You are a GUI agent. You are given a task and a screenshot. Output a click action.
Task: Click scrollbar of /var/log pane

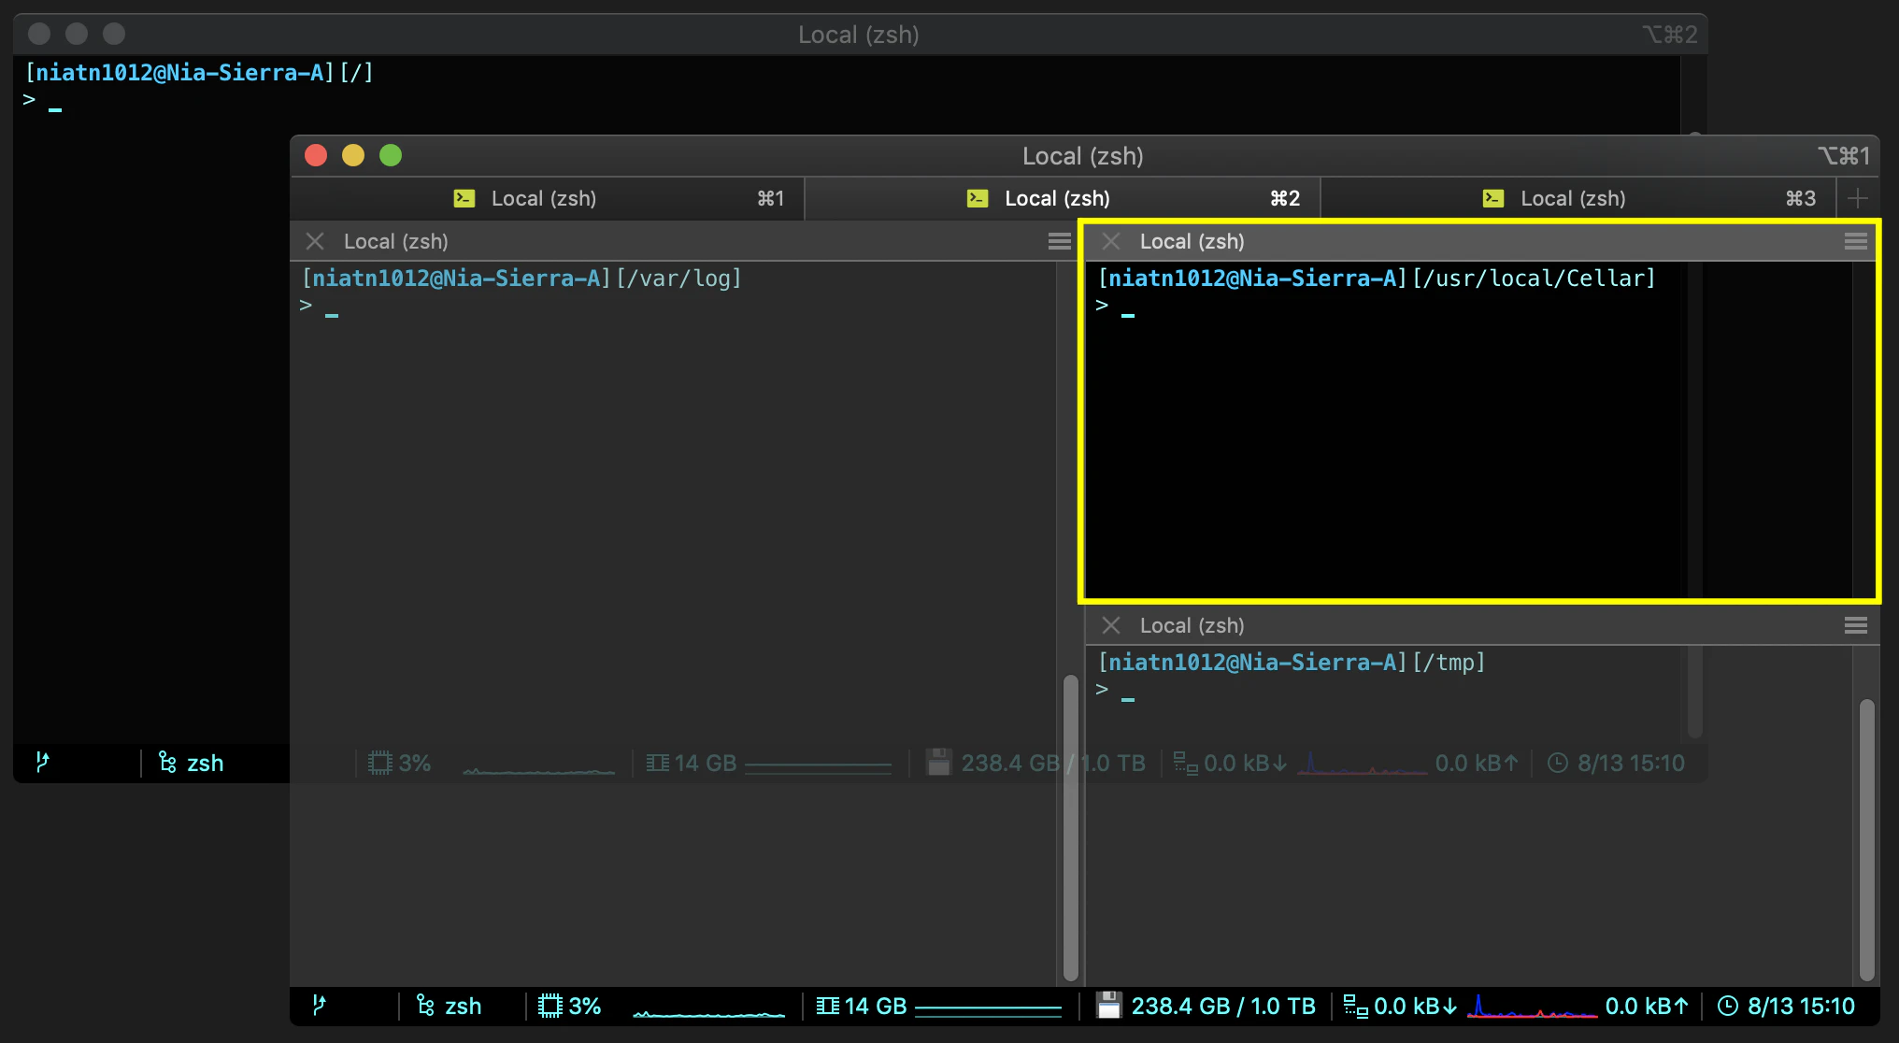[1071, 827]
